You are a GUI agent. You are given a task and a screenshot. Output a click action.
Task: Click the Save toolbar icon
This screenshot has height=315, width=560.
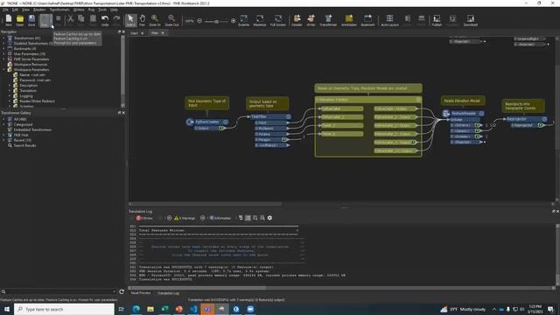pos(31,20)
